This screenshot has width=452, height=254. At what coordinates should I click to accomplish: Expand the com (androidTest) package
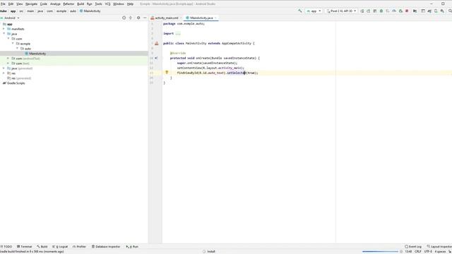(8, 59)
